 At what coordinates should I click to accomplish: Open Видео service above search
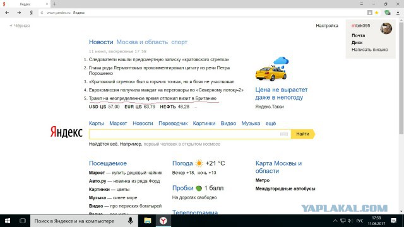pos(229,124)
